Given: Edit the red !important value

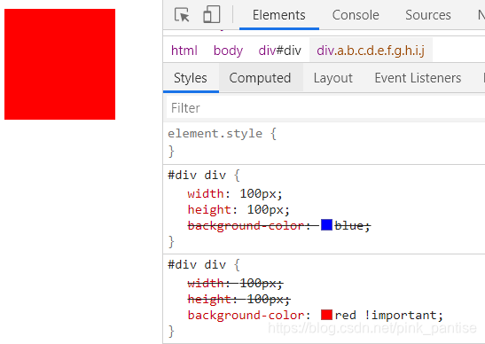Looking at the screenshot, I should tap(386, 316).
